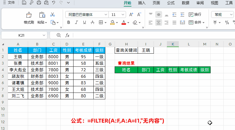Click the formula bar input field

(154, 35)
